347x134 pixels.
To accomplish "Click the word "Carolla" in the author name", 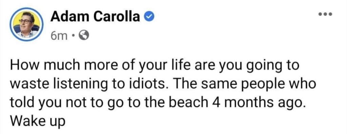I will (x=117, y=17).
